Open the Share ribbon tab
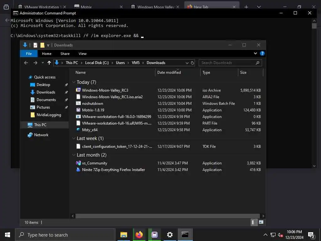 click(65, 54)
